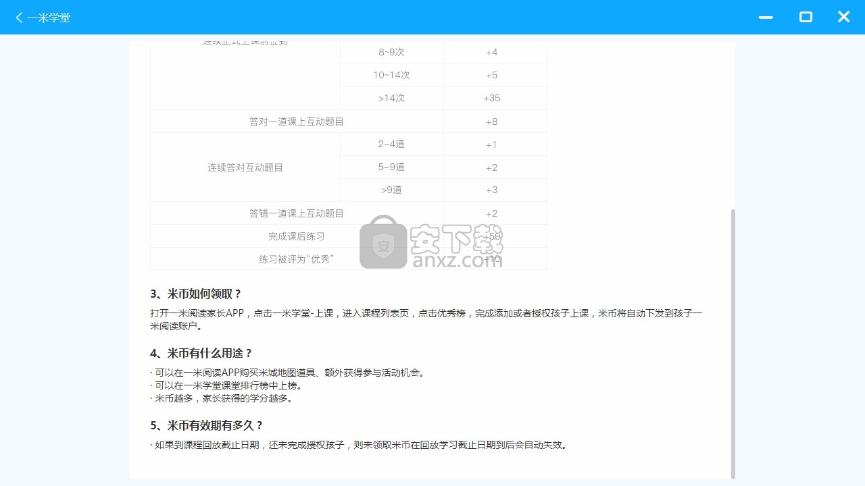This screenshot has width=865, height=486.
Task: Click the +2 value in the 5–9道 row
Action: coord(491,167)
